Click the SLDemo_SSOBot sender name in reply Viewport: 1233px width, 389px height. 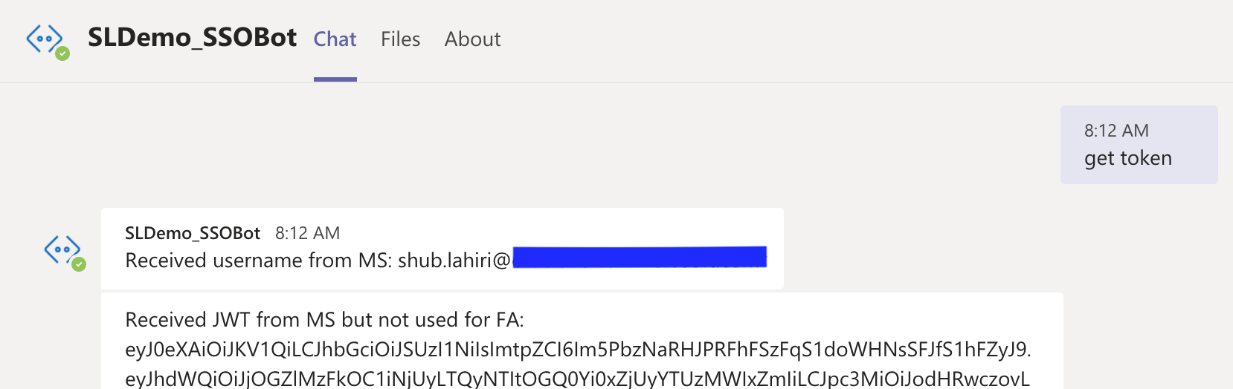[x=192, y=233]
